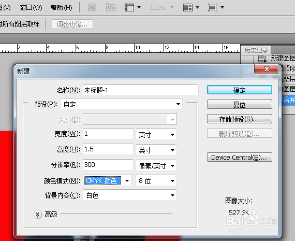Screen dimensions: 295x241
Task: Open the arrange documents icon
Action: pyautogui.click(x=188, y=8)
